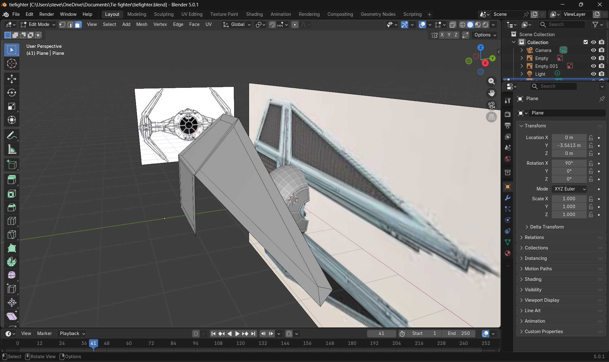Open the Playback menu in timeline
The width and height of the screenshot is (609, 362).
click(72, 333)
